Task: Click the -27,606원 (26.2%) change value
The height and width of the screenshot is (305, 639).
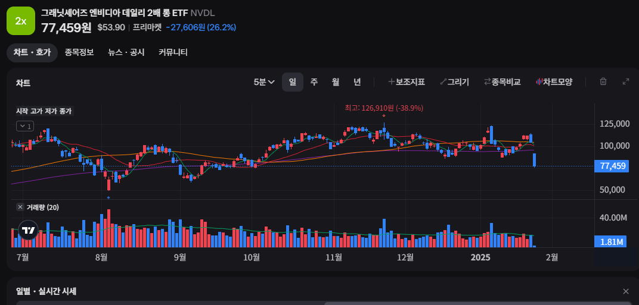Action: [x=201, y=27]
